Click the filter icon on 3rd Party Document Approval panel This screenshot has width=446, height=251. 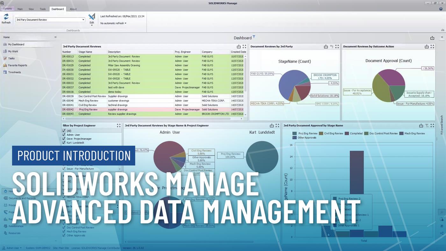pos(427,125)
